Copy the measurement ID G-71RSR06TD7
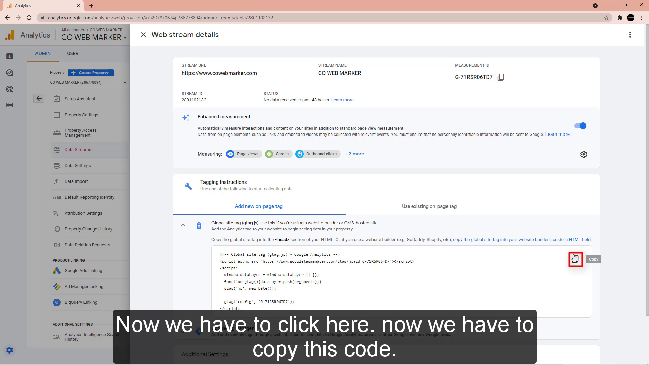 pos(501,77)
